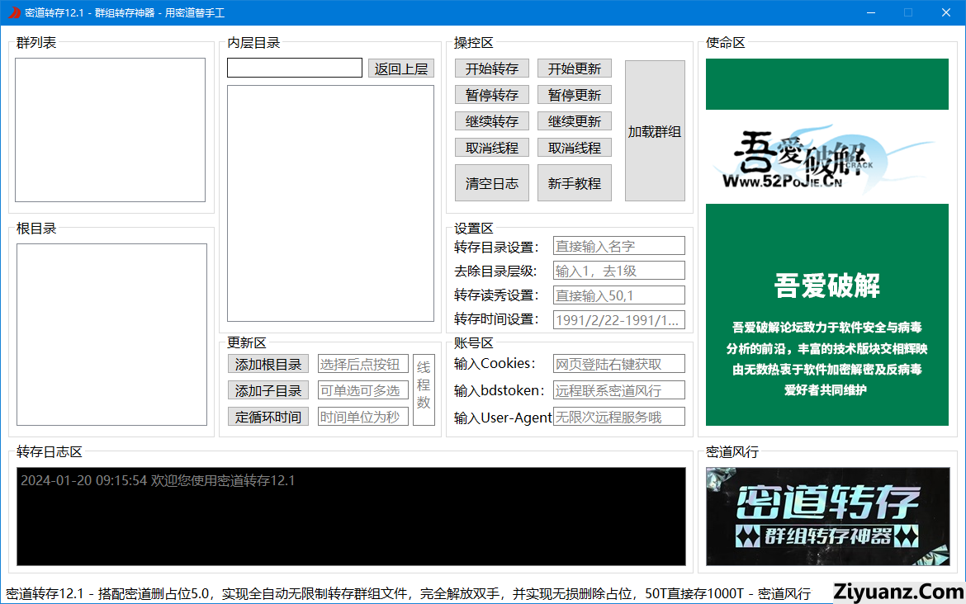
Task: Select the 线程数 thread count box
Action: pyautogui.click(x=424, y=389)
